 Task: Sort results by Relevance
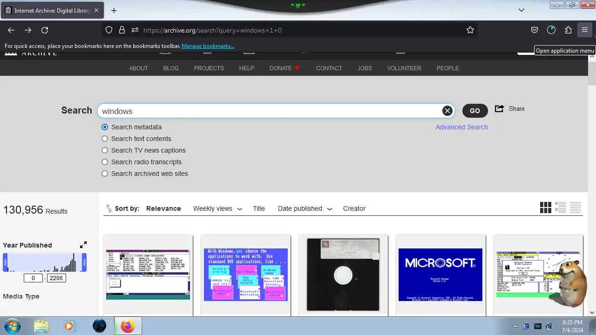(x=163, y=208)
